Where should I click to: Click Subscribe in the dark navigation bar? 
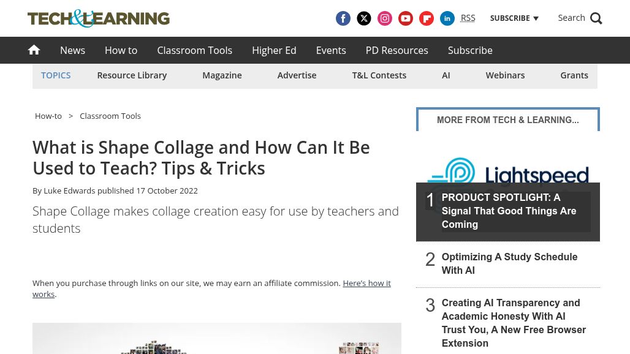click(470, 50)
